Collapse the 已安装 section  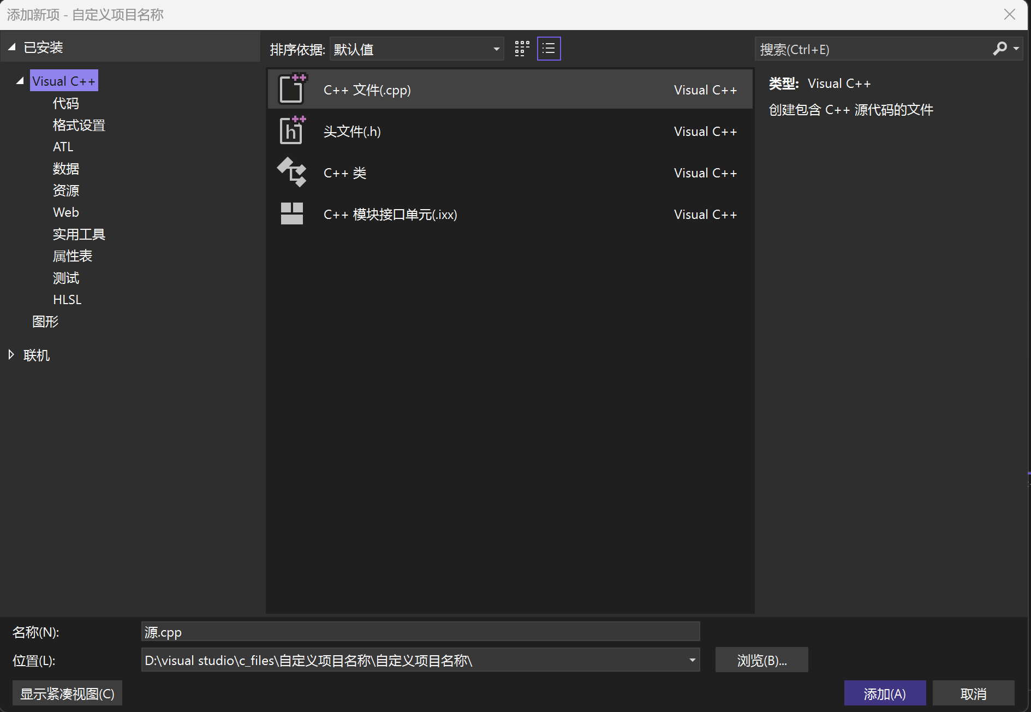[x=11, y=48]
